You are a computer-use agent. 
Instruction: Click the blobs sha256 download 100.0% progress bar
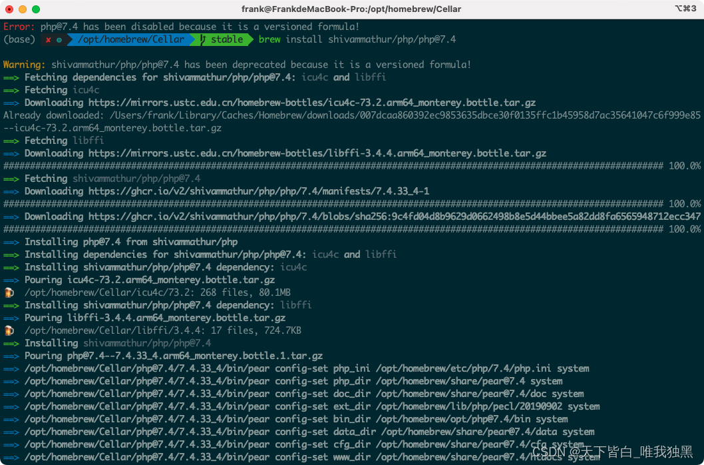click(352, 229)
